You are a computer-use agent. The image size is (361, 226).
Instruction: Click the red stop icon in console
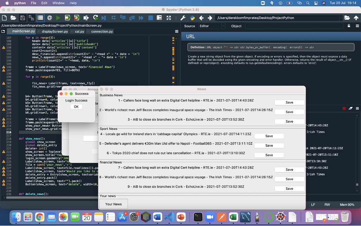(344, 108)
